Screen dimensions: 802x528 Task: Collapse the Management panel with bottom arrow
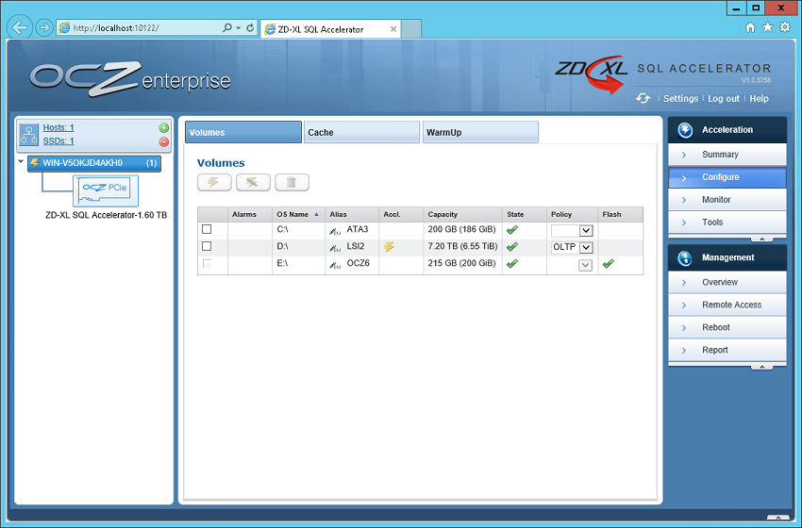tap(761, 367)
